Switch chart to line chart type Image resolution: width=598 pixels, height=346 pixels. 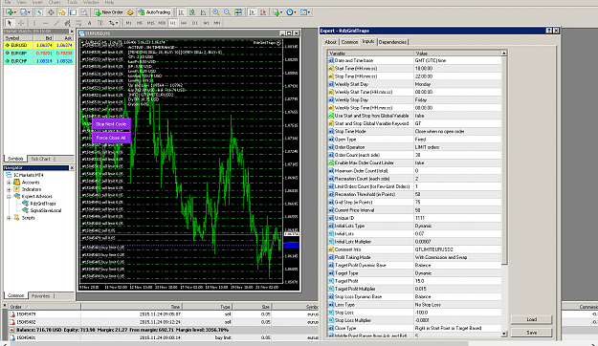[x=203, y=12]
